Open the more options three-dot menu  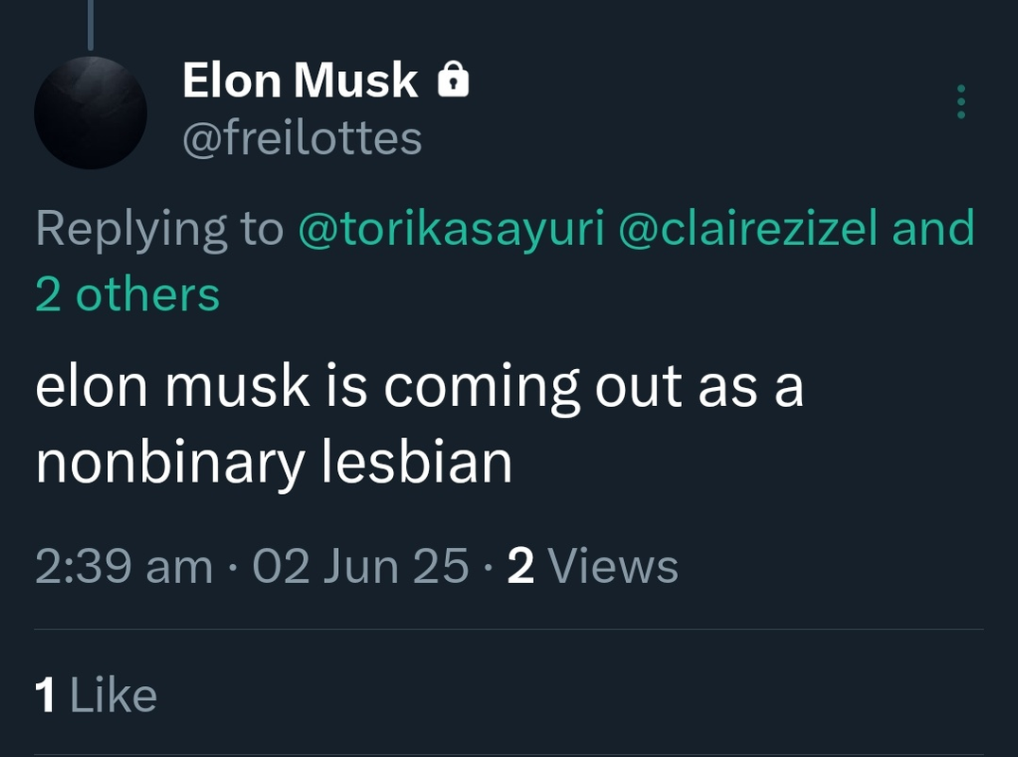[x=960, y=101]
